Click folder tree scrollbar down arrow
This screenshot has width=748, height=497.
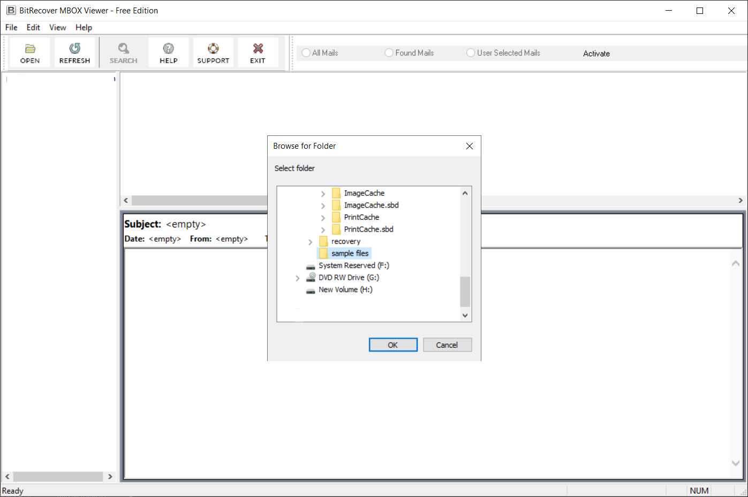pos(465,316)
